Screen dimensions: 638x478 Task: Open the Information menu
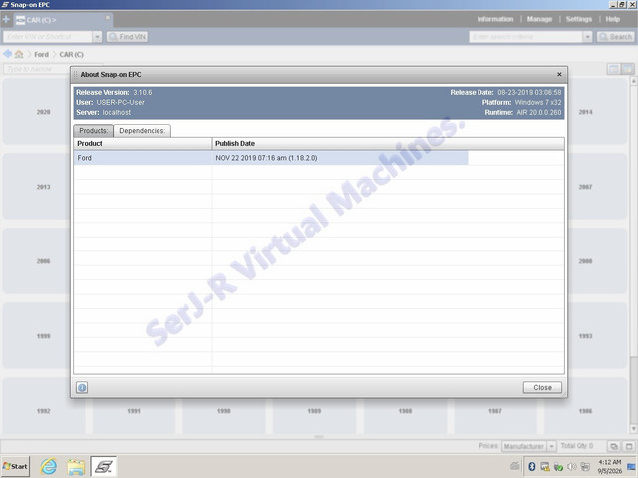coord(495,19)
